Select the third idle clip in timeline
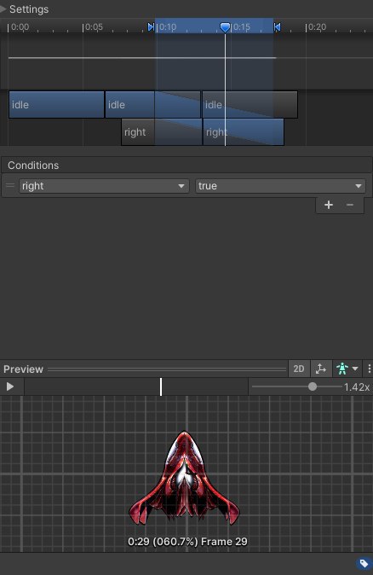The width and height of the screenshot is (373, 575). [250, 105]
